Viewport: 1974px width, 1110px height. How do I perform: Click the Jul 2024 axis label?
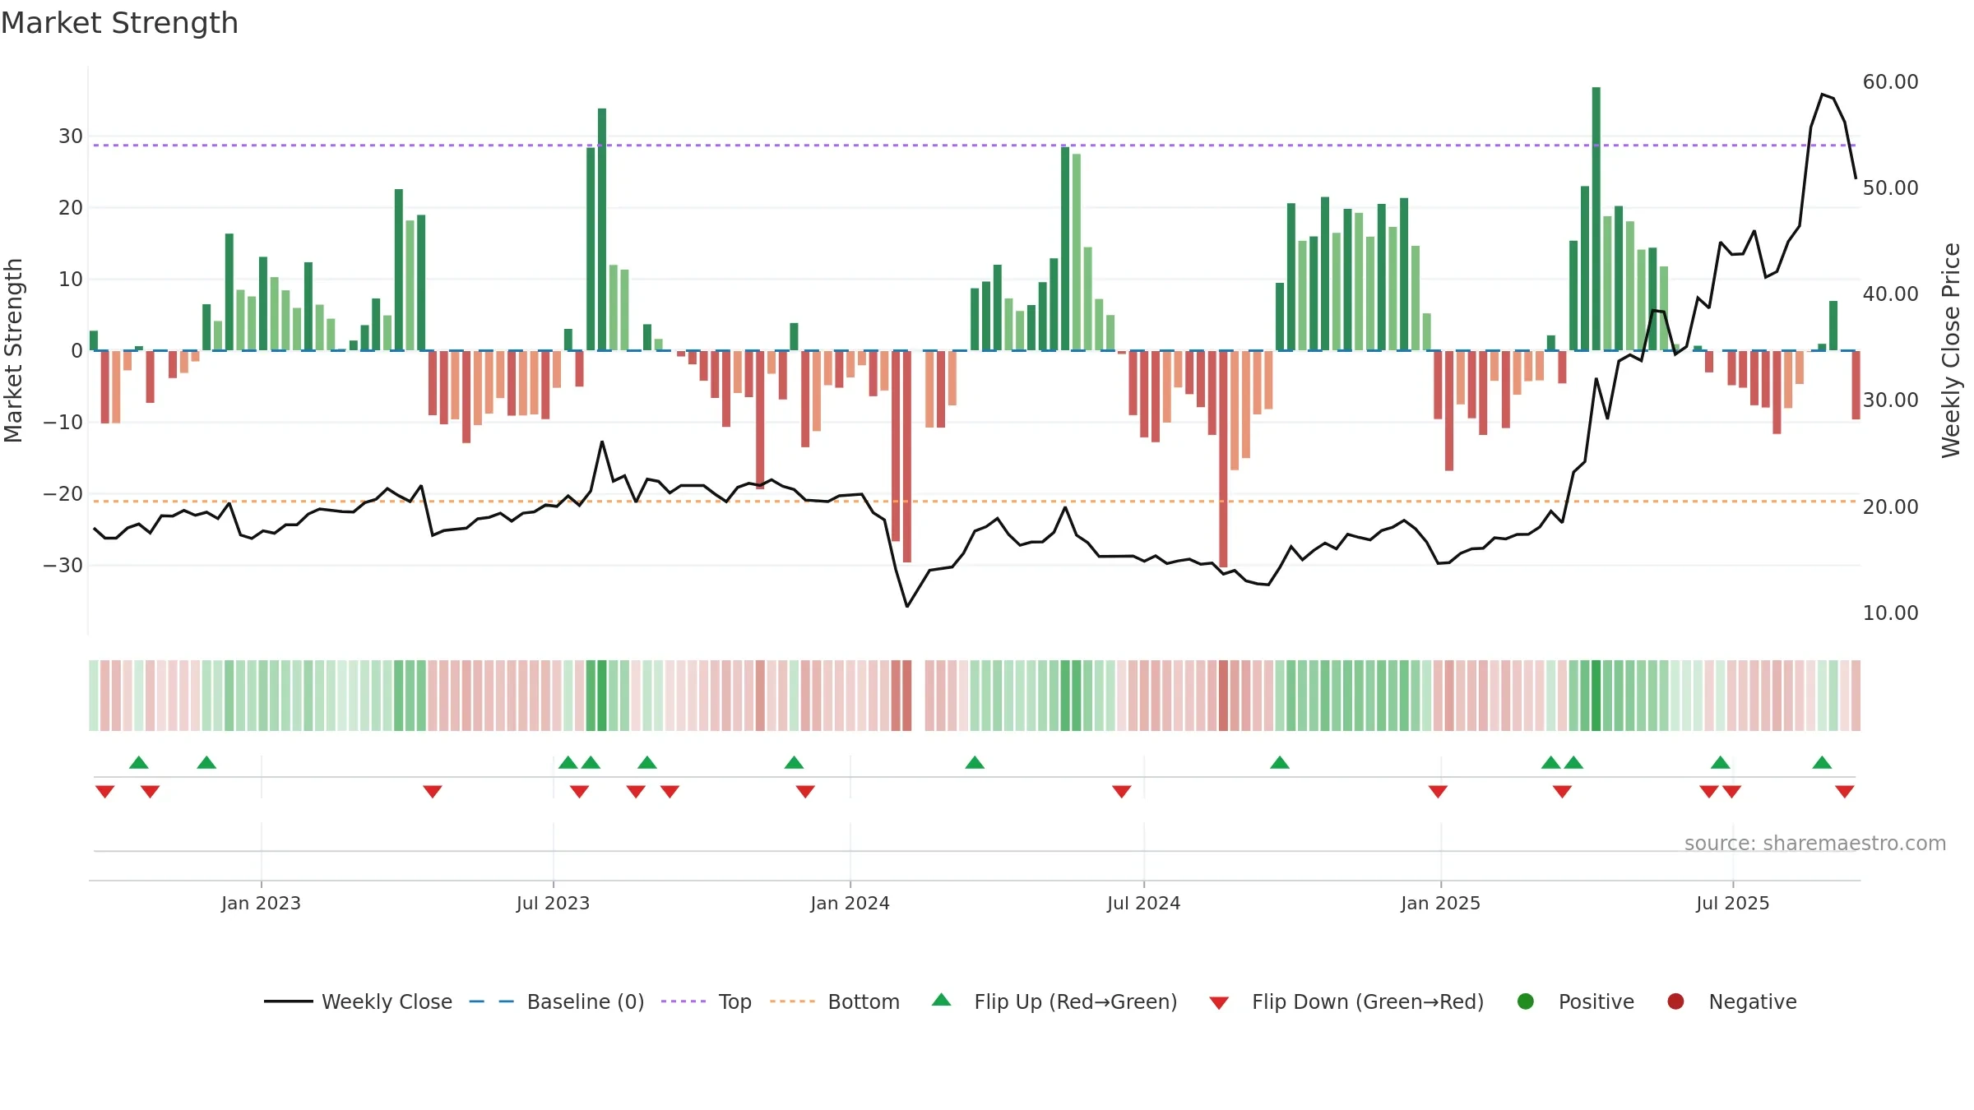click(1143, 904)
